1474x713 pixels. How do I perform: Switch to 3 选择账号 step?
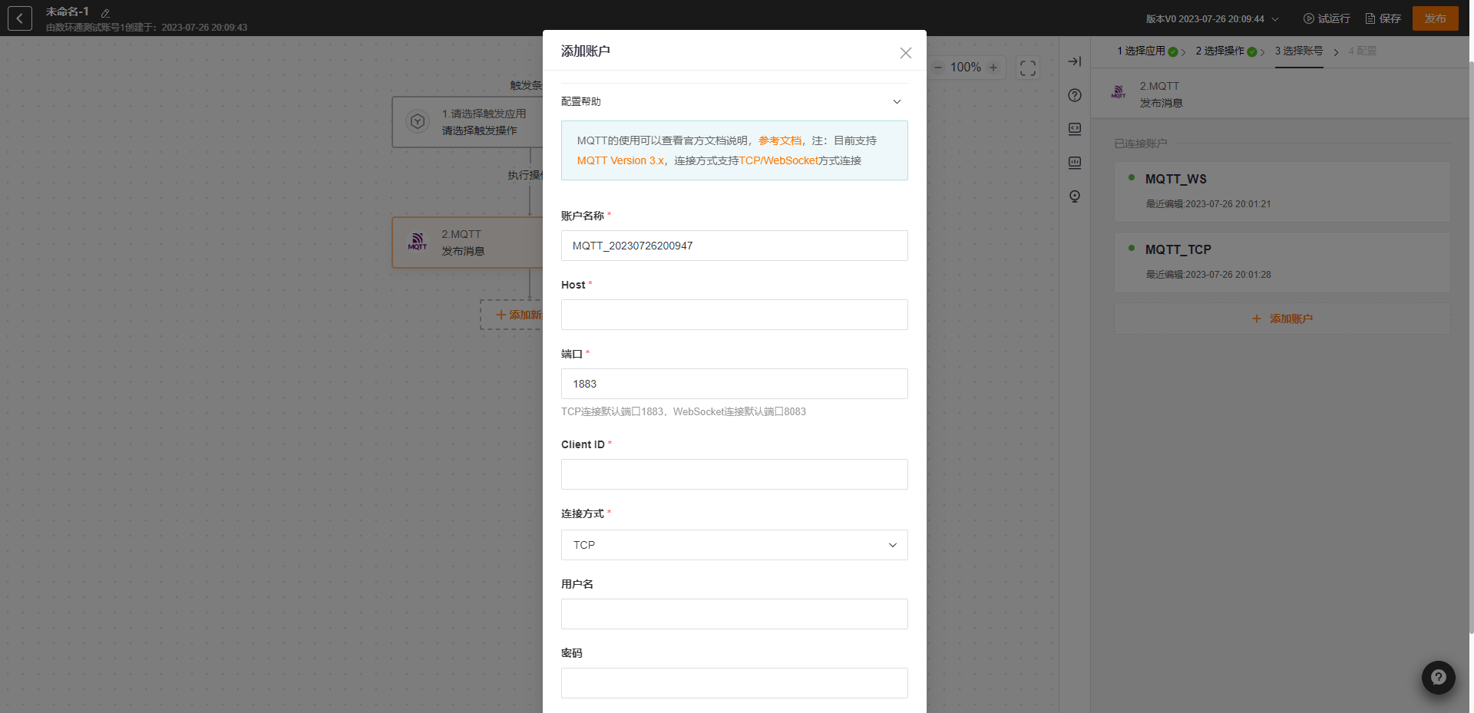point(1299,51)
